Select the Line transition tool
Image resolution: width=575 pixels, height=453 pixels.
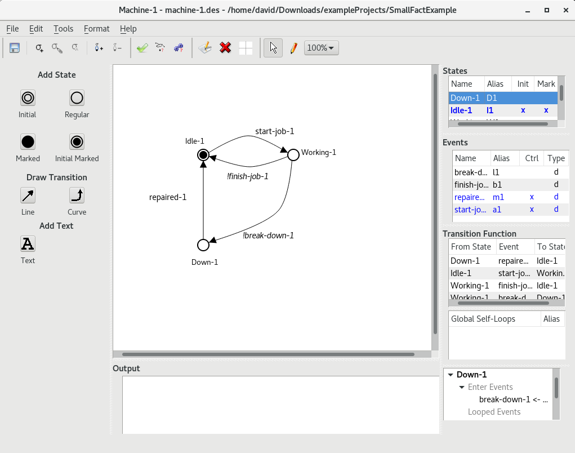click(x=28, y=196)
